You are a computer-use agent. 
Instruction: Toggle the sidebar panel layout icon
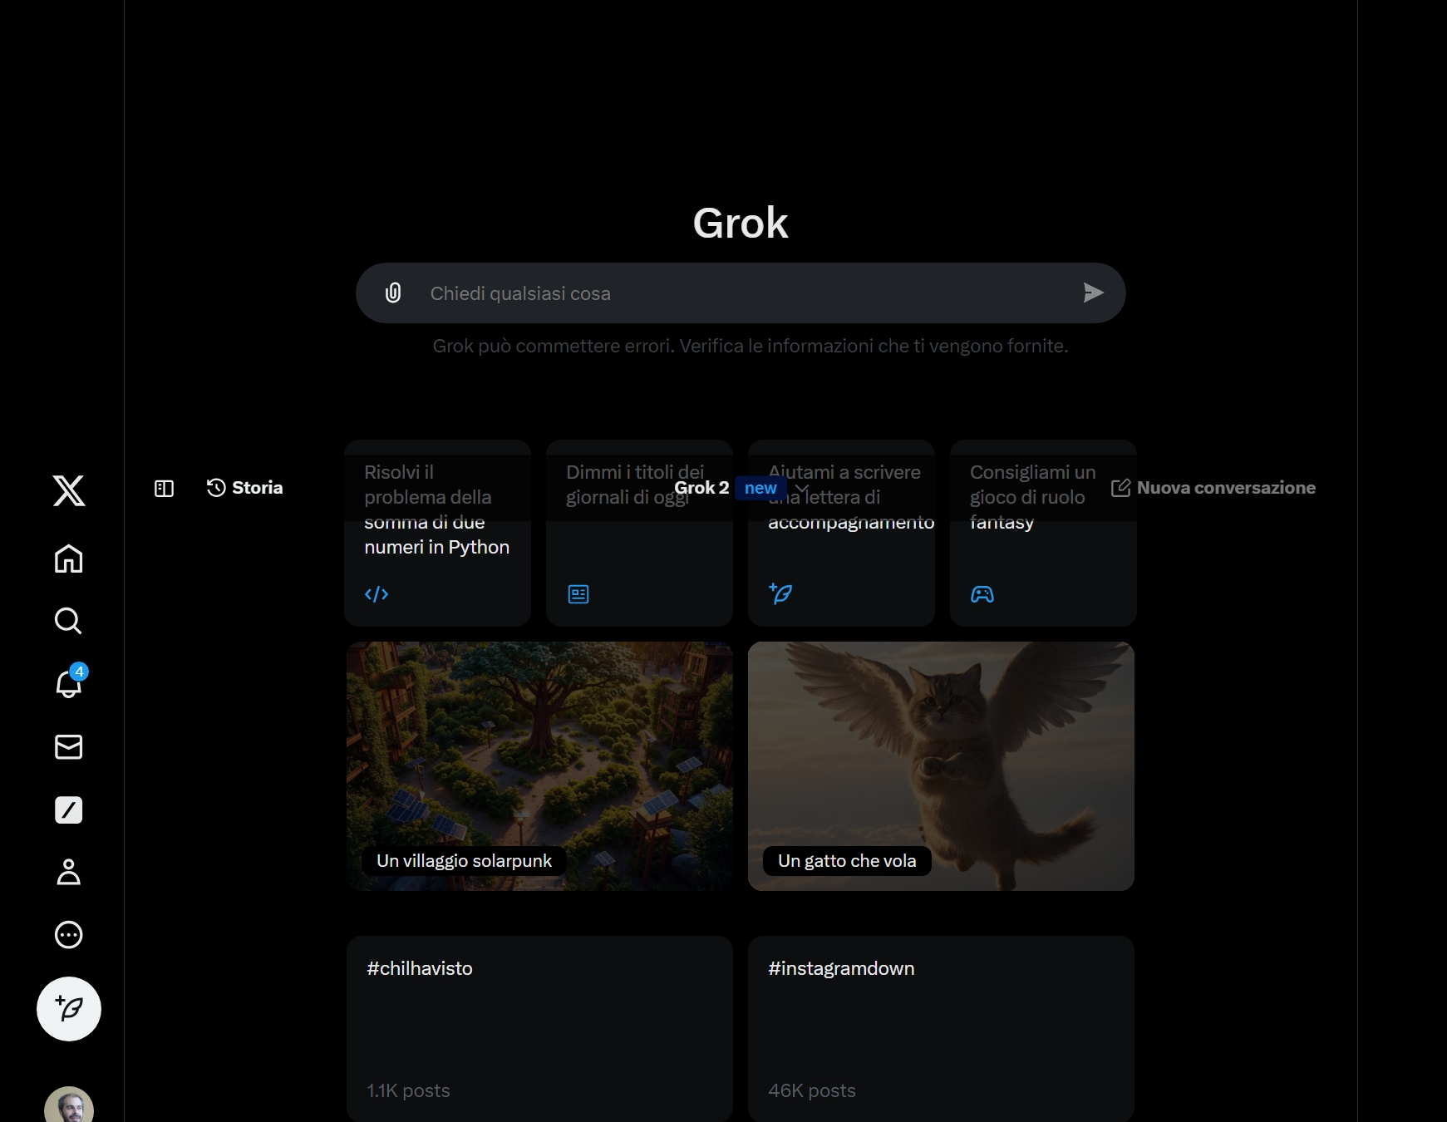165,489
